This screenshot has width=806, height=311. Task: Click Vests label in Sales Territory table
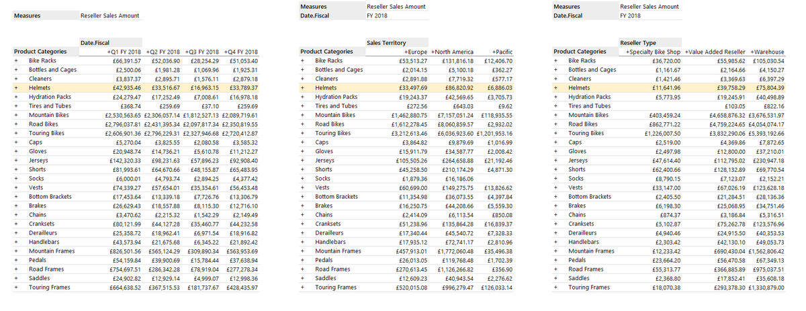pyautogui.click(x=322, y=187)
